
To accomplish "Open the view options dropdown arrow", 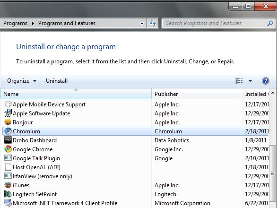I will point(250,81).
